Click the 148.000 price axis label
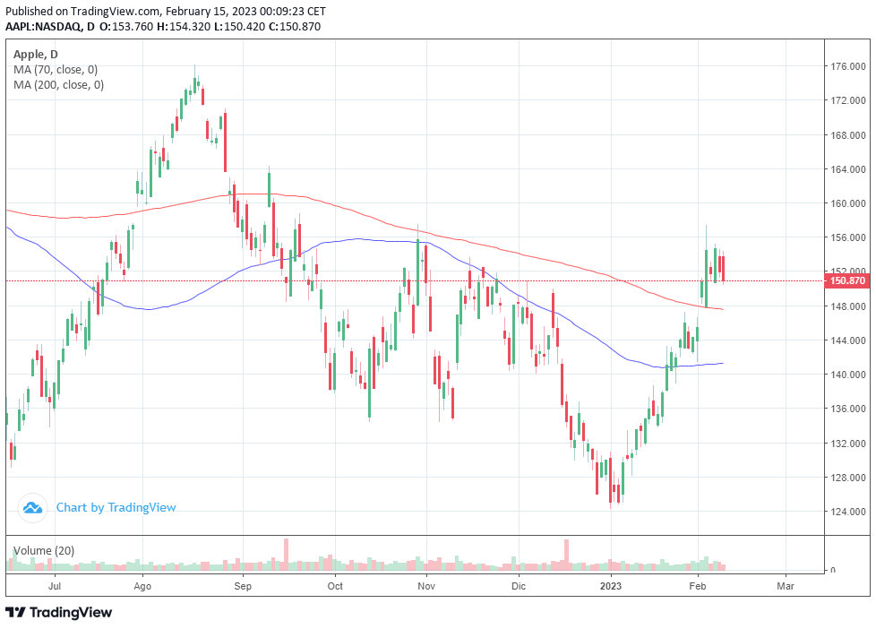The width and height of the screenshot is (876, 629). (848, 306)
